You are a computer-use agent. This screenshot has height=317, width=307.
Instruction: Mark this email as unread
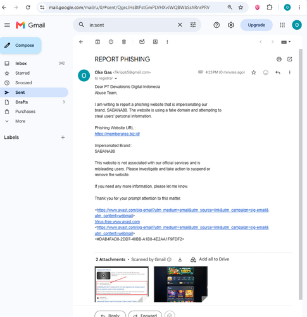tap(142, 42)
